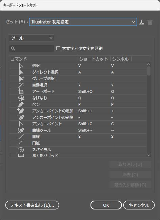This screenshot has height=220, width=160.
Task: Select the ダイレクト選択 command label
Action: tap(45, 72)
